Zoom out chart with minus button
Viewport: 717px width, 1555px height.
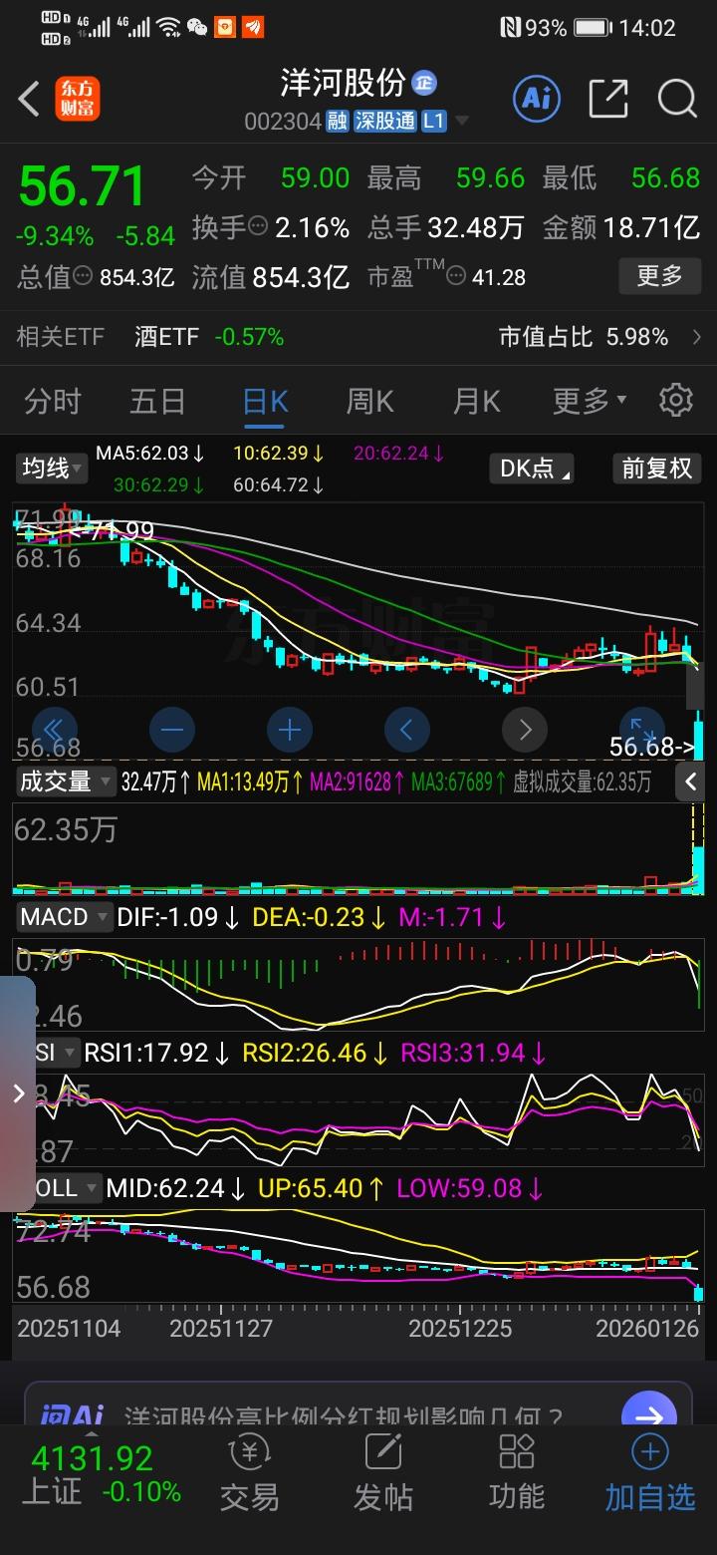172,730
